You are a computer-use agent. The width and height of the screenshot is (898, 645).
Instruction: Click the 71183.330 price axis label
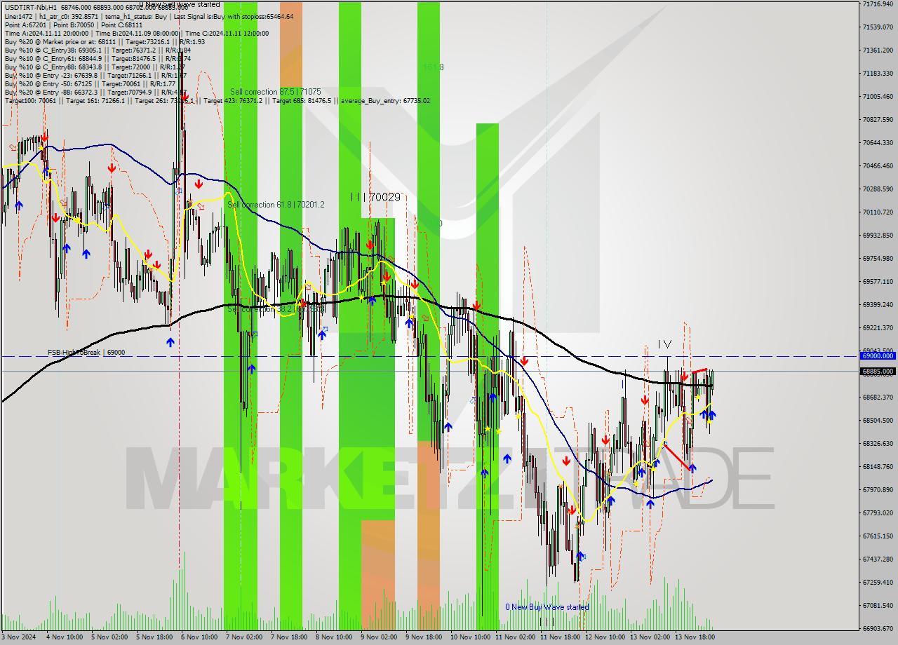tap(878, 74)
